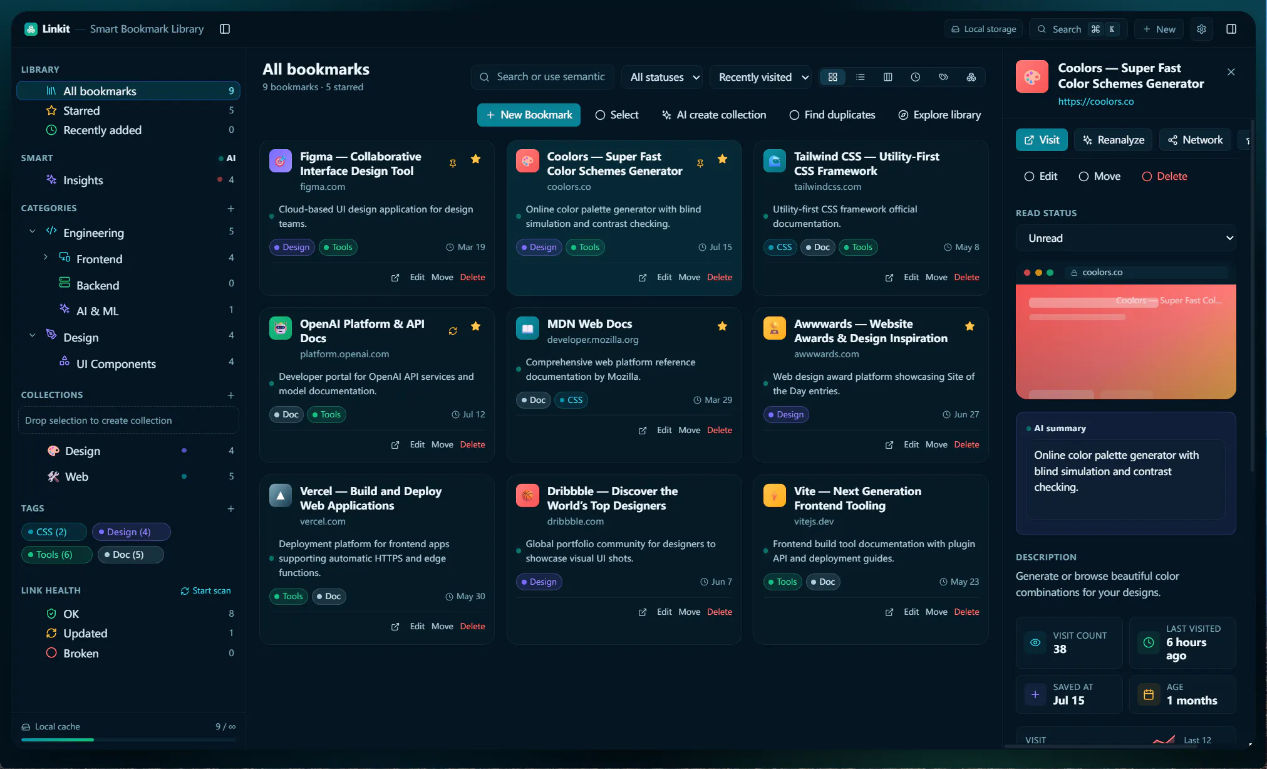Switch to tags view icon

943,77
